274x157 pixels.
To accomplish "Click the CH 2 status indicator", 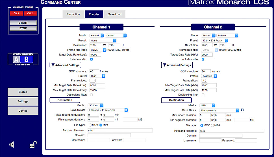I will (x=30, y=13).
